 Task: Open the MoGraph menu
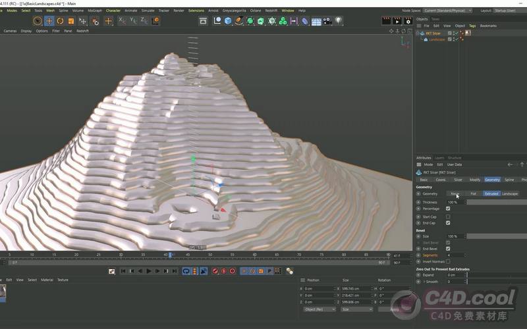(x=95, y=11)
